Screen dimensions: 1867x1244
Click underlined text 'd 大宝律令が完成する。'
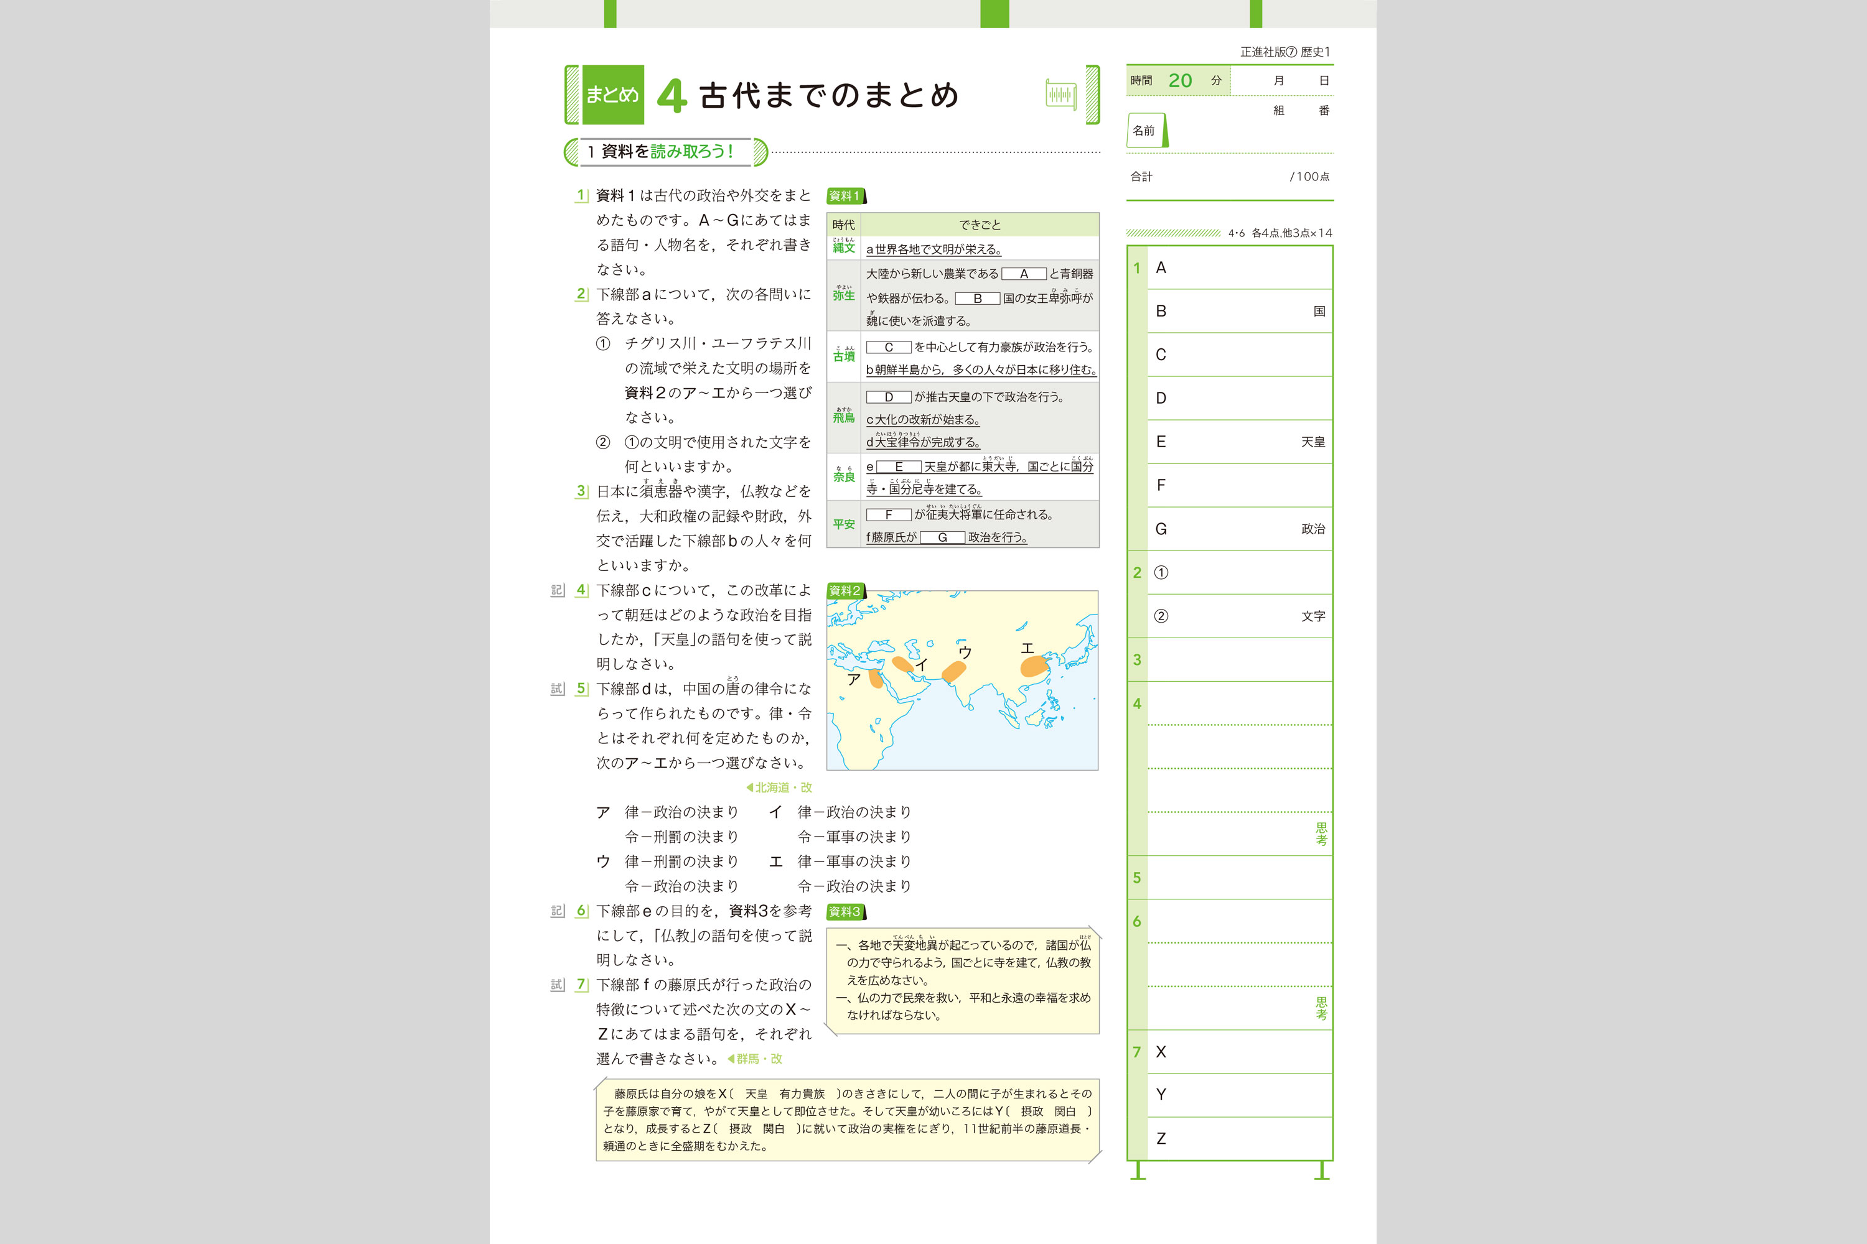(x=923, y=442)
